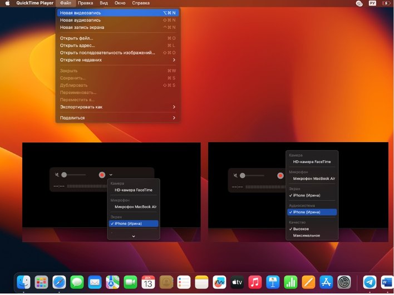Open Maps from the Dock
The height and width of the screenshot is (295, 394).
click(x=112, y=282)
